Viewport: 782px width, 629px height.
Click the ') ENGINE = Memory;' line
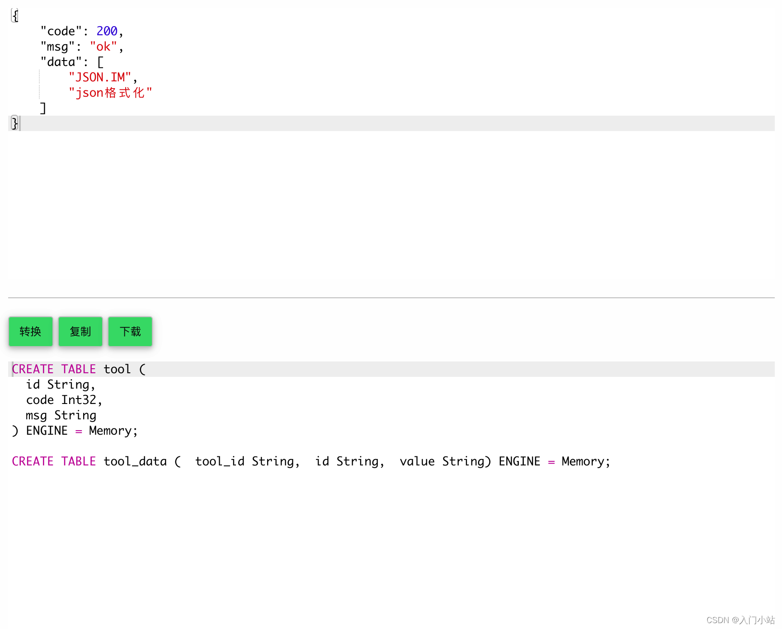click(x=75, y=431)
